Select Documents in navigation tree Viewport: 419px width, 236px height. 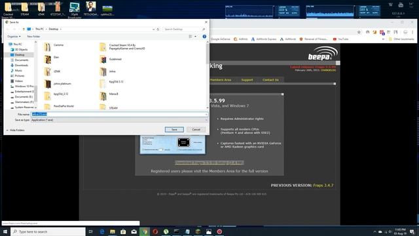22,60
